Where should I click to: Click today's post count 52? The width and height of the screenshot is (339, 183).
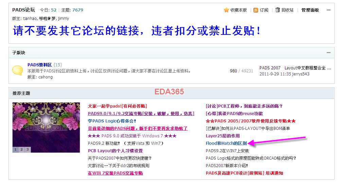pyautogui.click(x=54, y=10)
